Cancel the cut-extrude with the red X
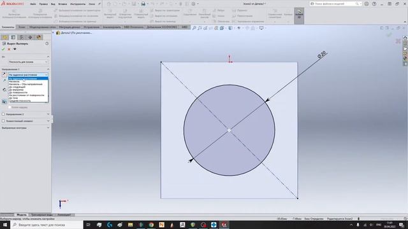Viewport: 408px width, 229px height. [x=9, y=49]
